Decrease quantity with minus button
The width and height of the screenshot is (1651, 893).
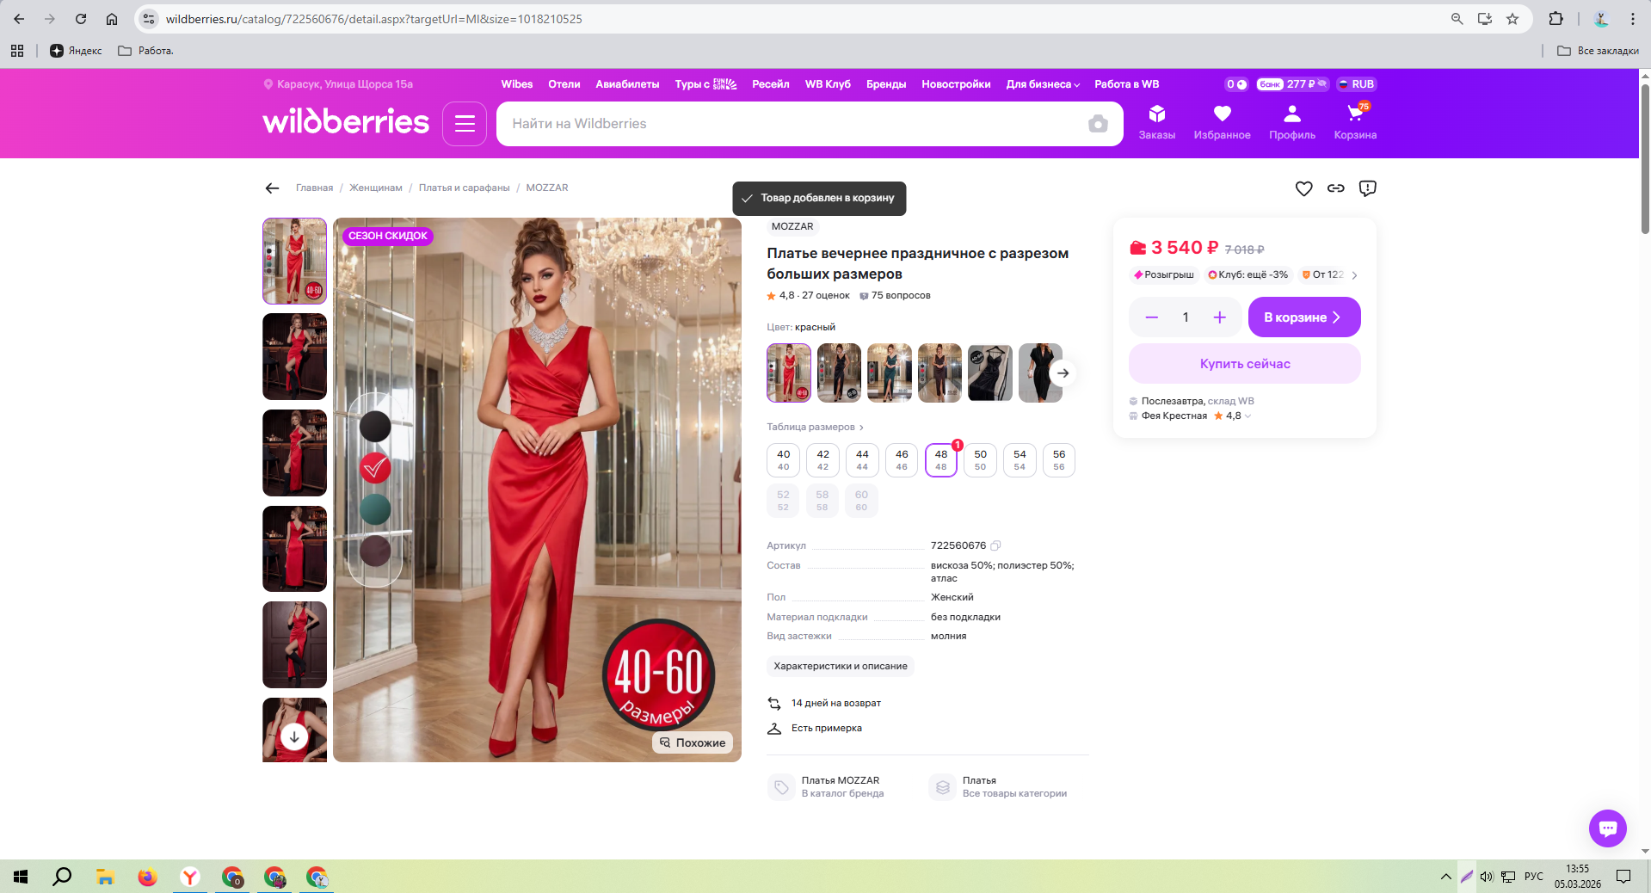click(1151, 317)
